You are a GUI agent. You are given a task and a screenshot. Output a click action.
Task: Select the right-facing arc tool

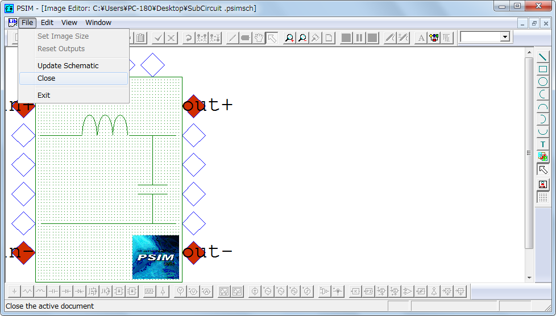542,119
